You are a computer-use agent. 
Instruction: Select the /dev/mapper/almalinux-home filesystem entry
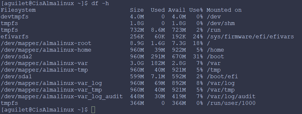[46, 50]
